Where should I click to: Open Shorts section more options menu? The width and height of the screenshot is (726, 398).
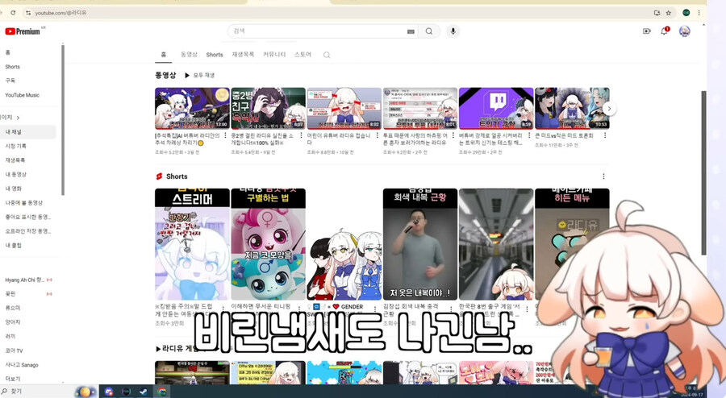(x=603, y=176)
